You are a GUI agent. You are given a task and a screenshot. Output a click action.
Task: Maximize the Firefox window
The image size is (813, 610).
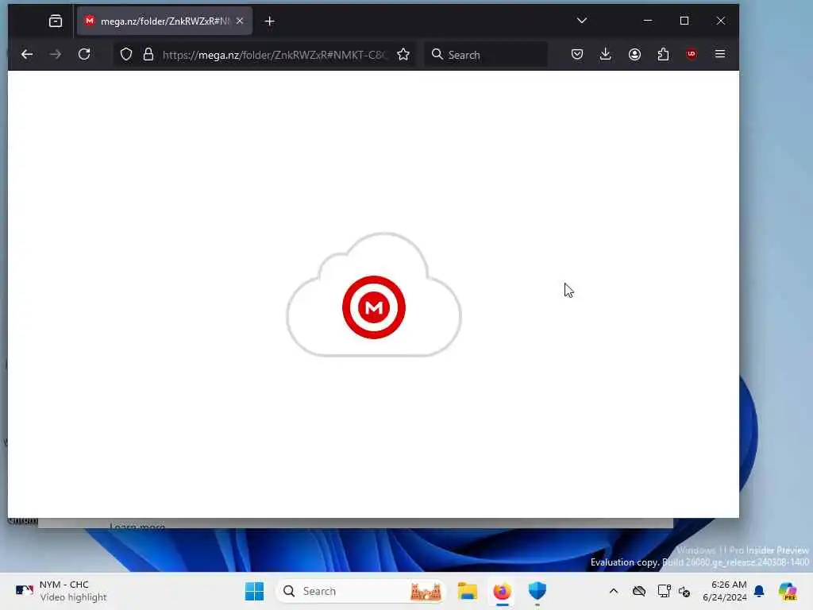point(684,21)
